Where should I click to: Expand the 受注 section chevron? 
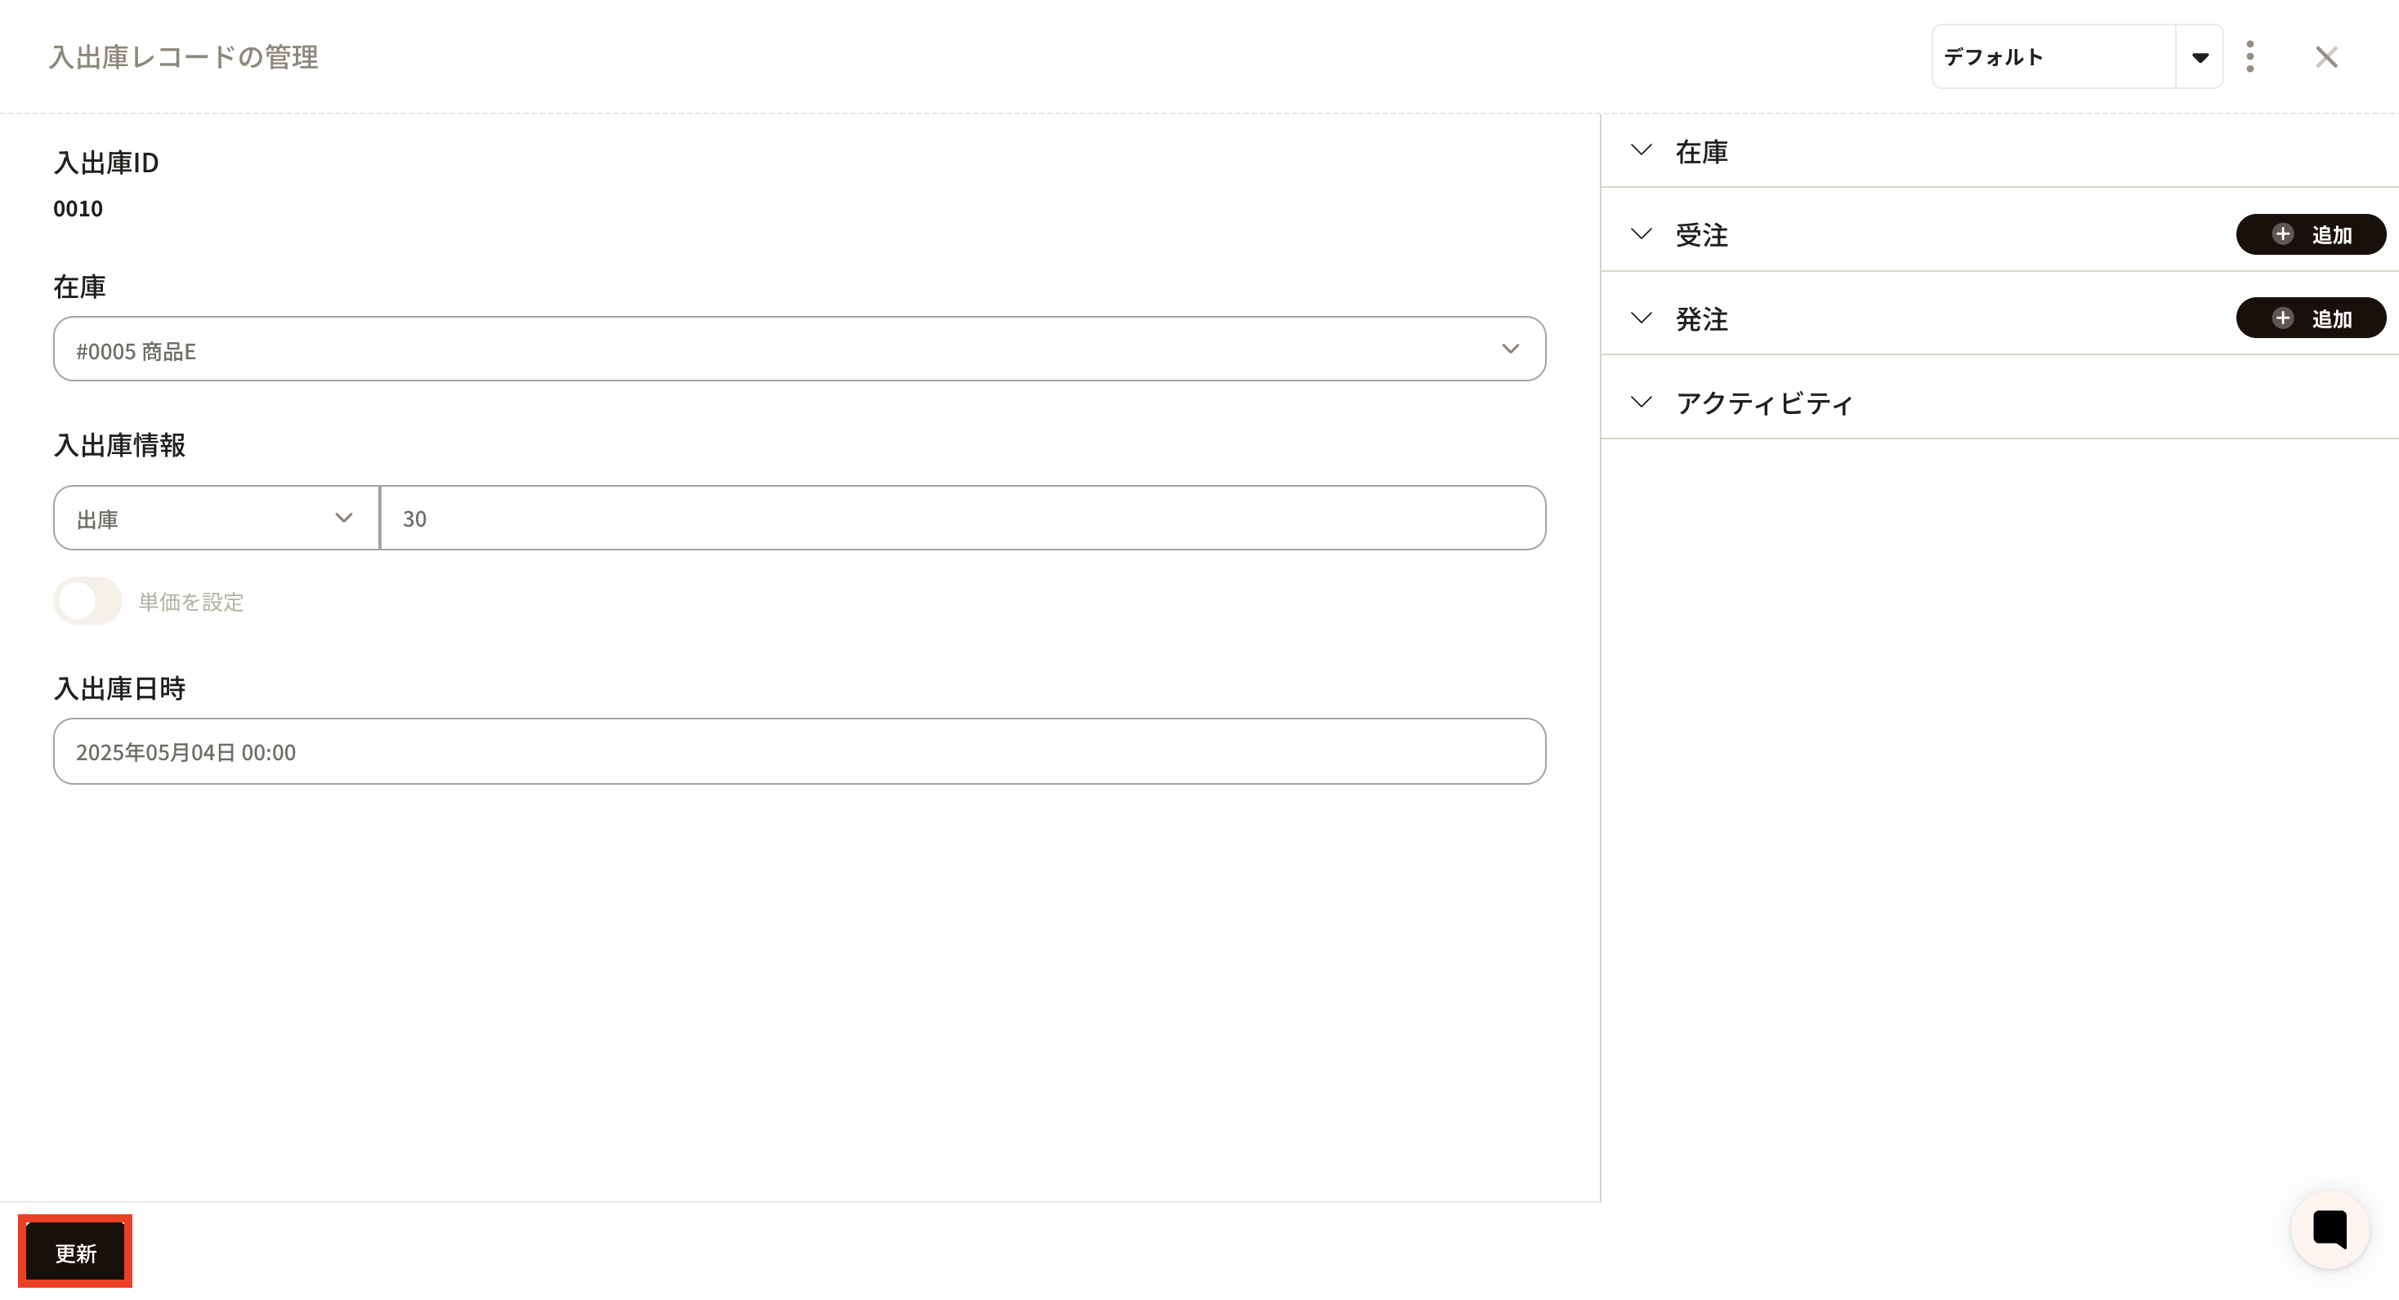click(1641, 234)
